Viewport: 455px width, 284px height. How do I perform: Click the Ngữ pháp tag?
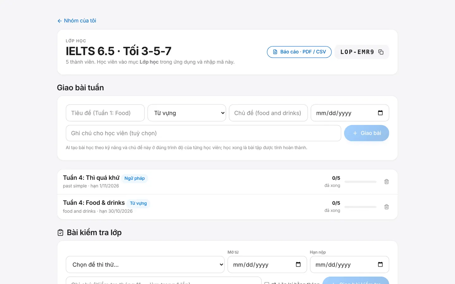pyautogui.click(x=135, y=178)
